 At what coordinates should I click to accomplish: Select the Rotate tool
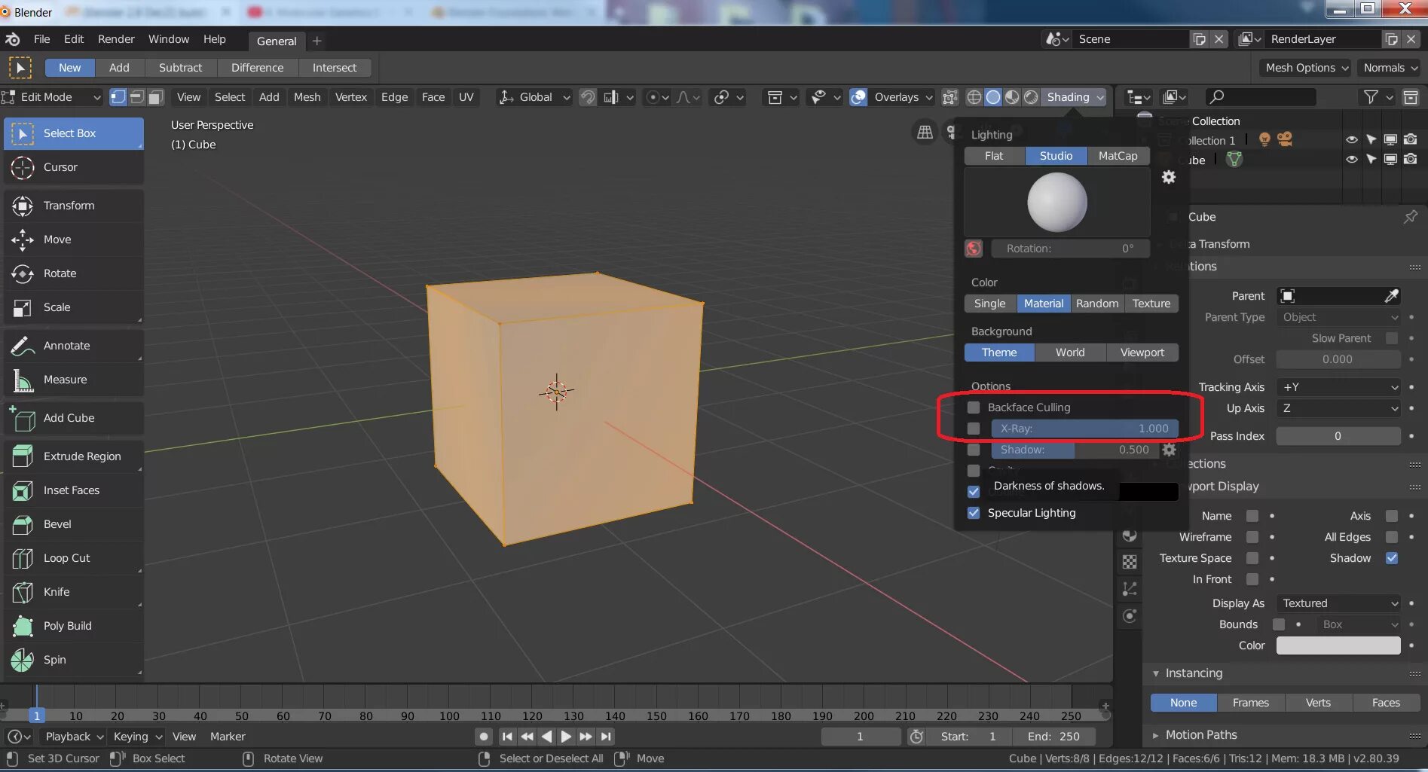point(73,273)
